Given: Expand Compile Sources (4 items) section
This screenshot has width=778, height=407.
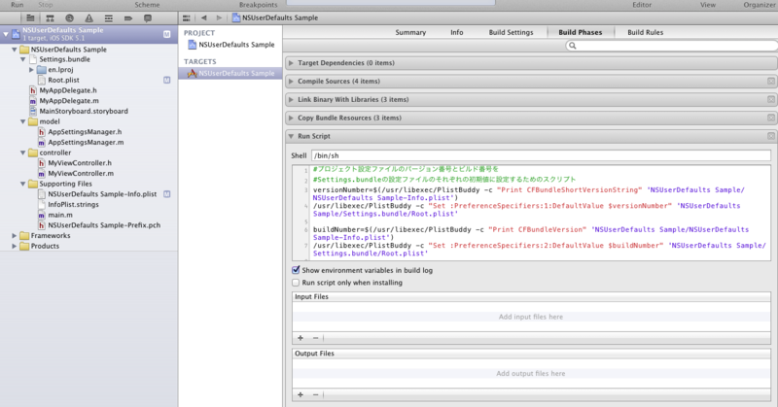Looking at the screenshot, I should 291,82.
